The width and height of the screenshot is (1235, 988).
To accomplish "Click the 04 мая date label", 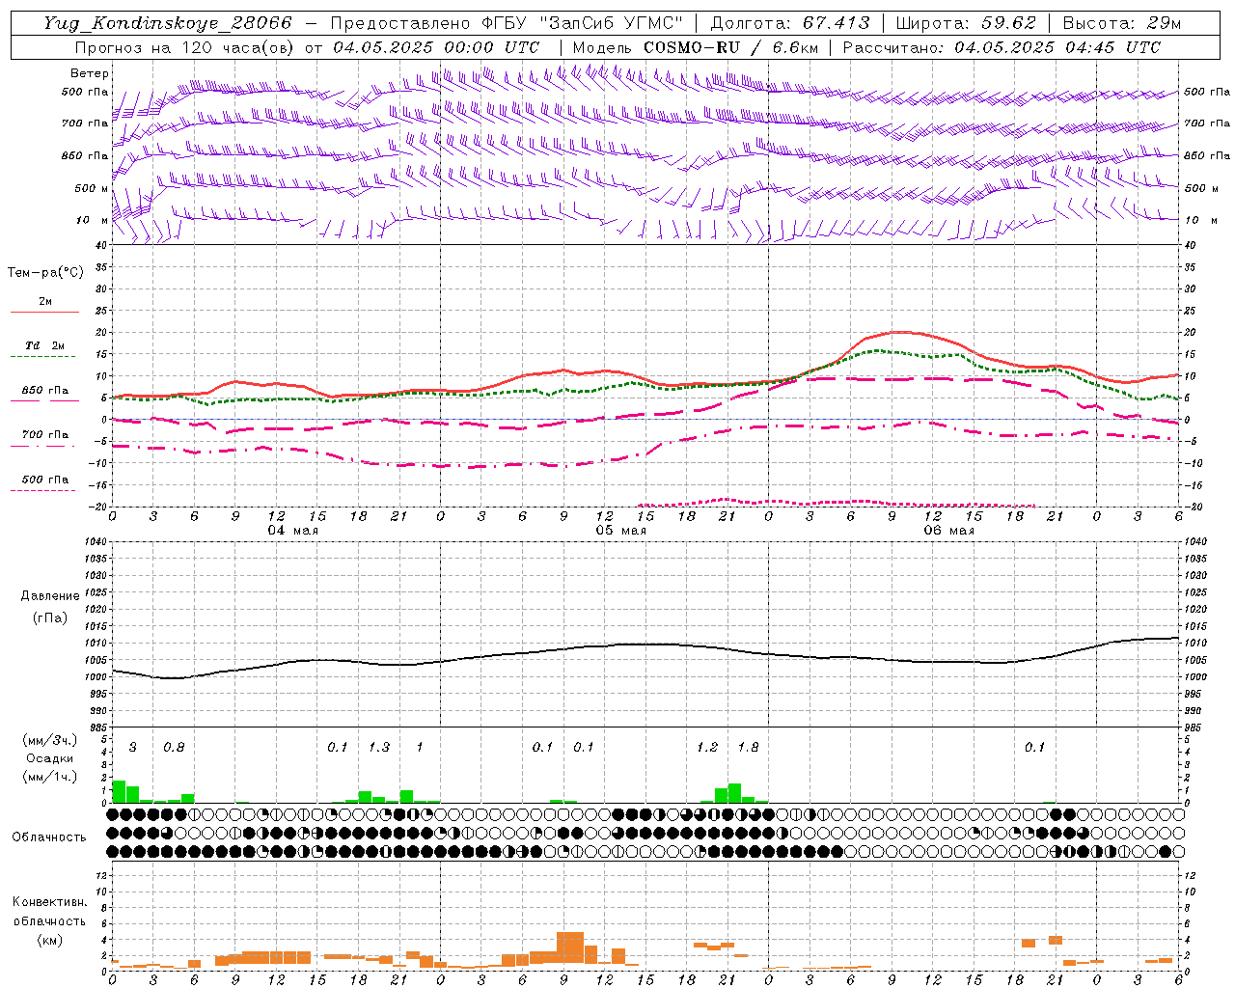I will (292, 531).
